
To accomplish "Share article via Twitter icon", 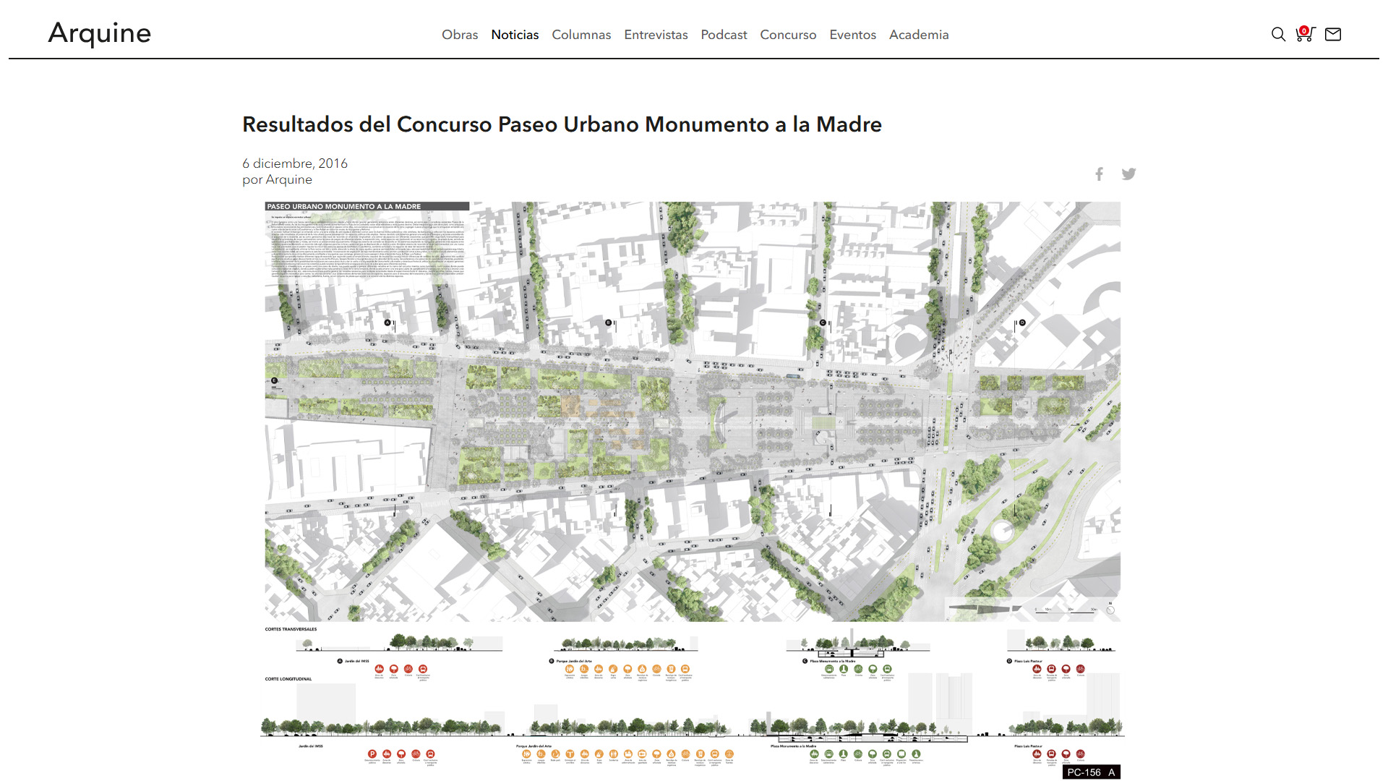I will tap(1128, 174).
